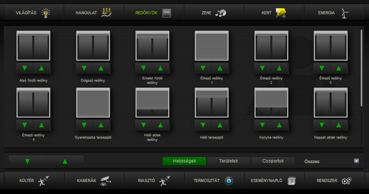Open the Riasztó alarm section
This screenshot has height=194, width=369.
click(154, 181)
